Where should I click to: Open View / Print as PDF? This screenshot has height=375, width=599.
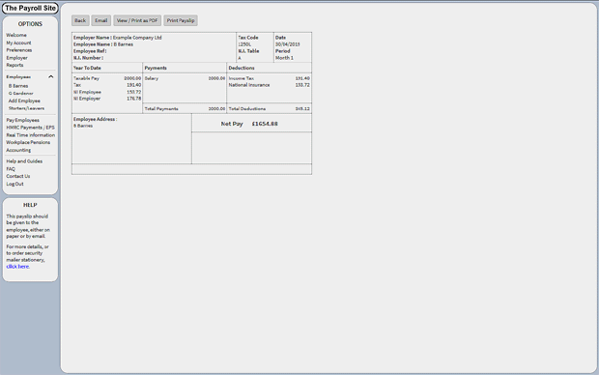click(137, 20)
